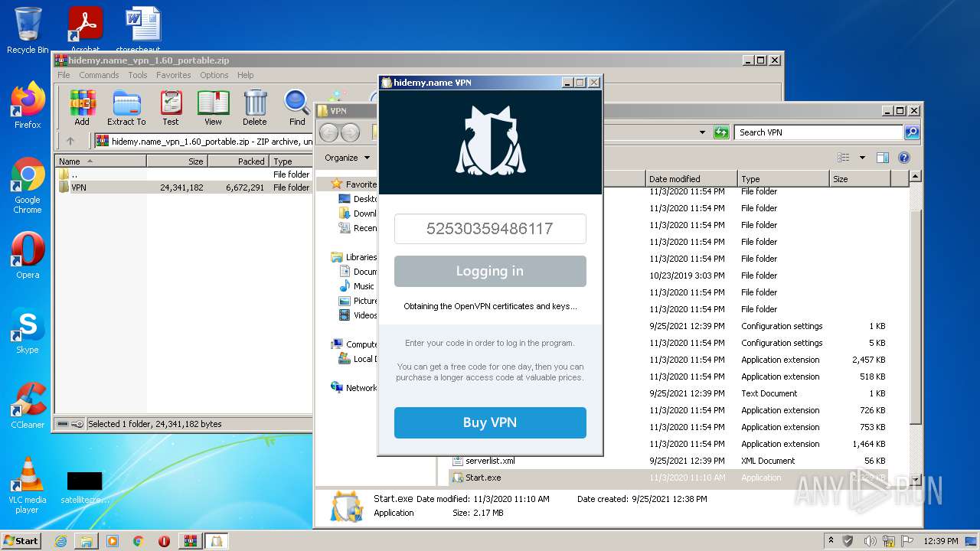Click the taskbar clock showing 12:39 PM
The width and height of the screenshot is (980, 551).
941,541
